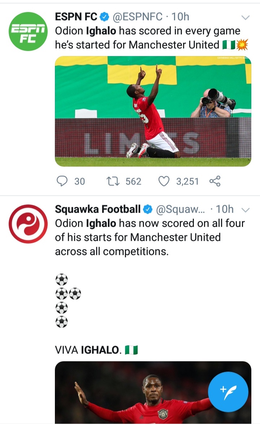Expand the Squawka Football tweet options chevron
Screen dimensions: 260x424
click(246, 210)
